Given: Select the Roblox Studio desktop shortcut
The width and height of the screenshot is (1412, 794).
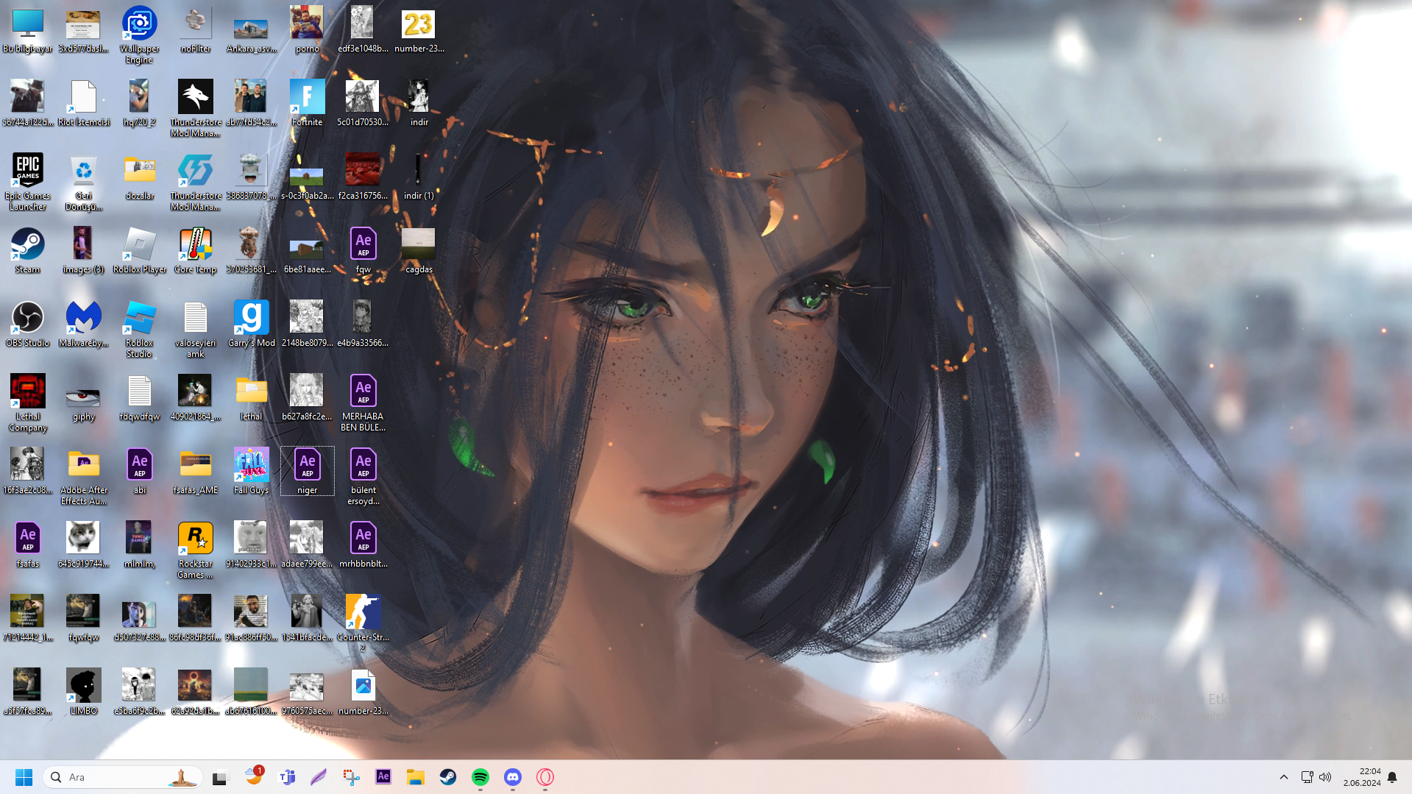Looking at the screenshot, I should tap(140, 330).
